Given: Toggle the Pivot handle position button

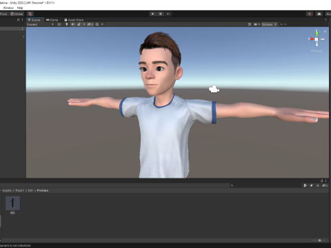Looking at the screenshot, I should pyautogui.click(x=4, y=14).
